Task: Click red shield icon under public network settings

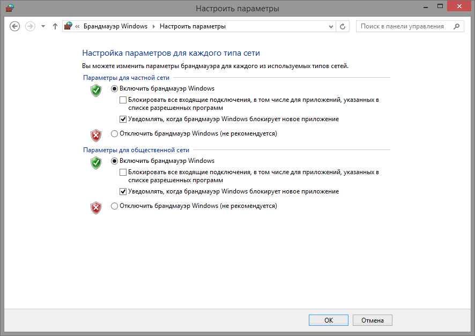Action: (96, 207)
